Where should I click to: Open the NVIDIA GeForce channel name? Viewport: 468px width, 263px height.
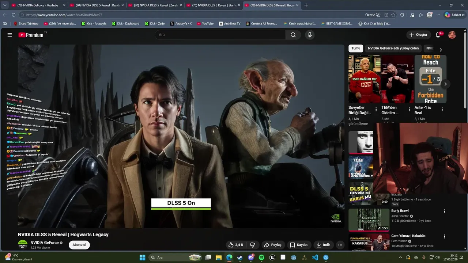tap(45, 243)
